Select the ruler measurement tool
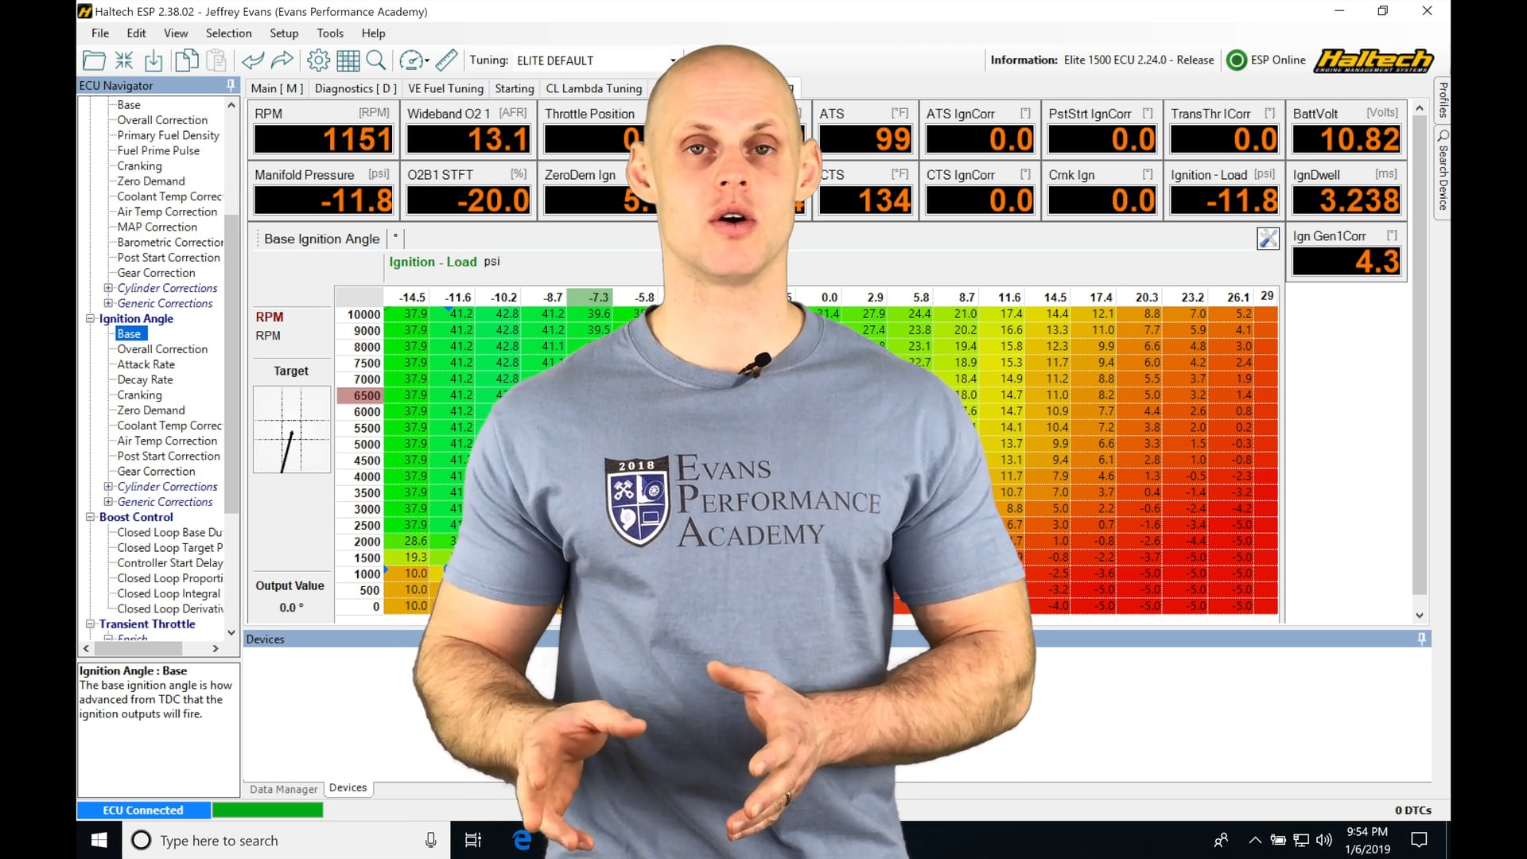This screenshot has height=859, width=1527. [x=445, y=60]
